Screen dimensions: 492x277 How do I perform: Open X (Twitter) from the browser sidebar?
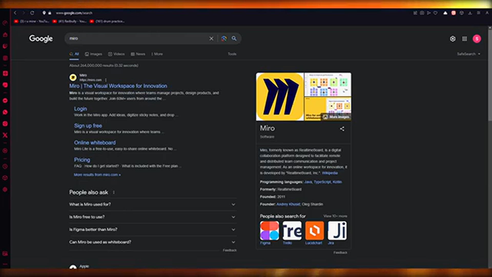(5, 135)
